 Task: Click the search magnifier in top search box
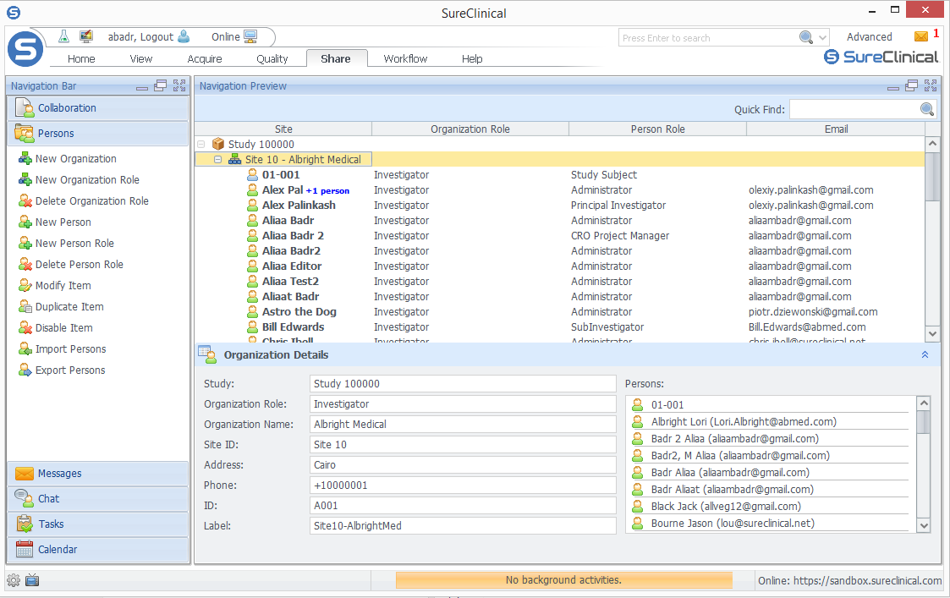point(806,37)
